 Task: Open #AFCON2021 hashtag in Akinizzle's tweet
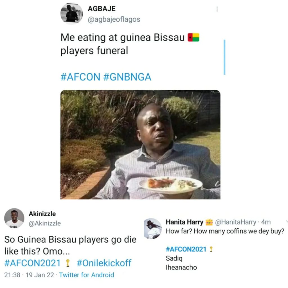tap(33, 263)
